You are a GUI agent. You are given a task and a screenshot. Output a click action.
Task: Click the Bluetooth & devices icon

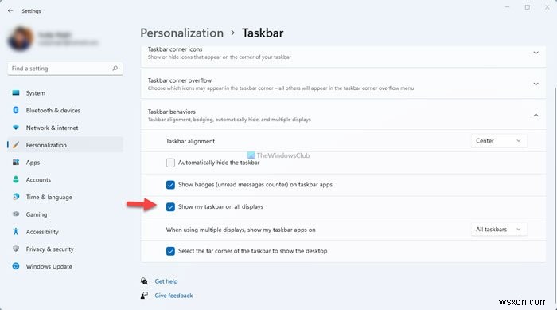[16, 110]
